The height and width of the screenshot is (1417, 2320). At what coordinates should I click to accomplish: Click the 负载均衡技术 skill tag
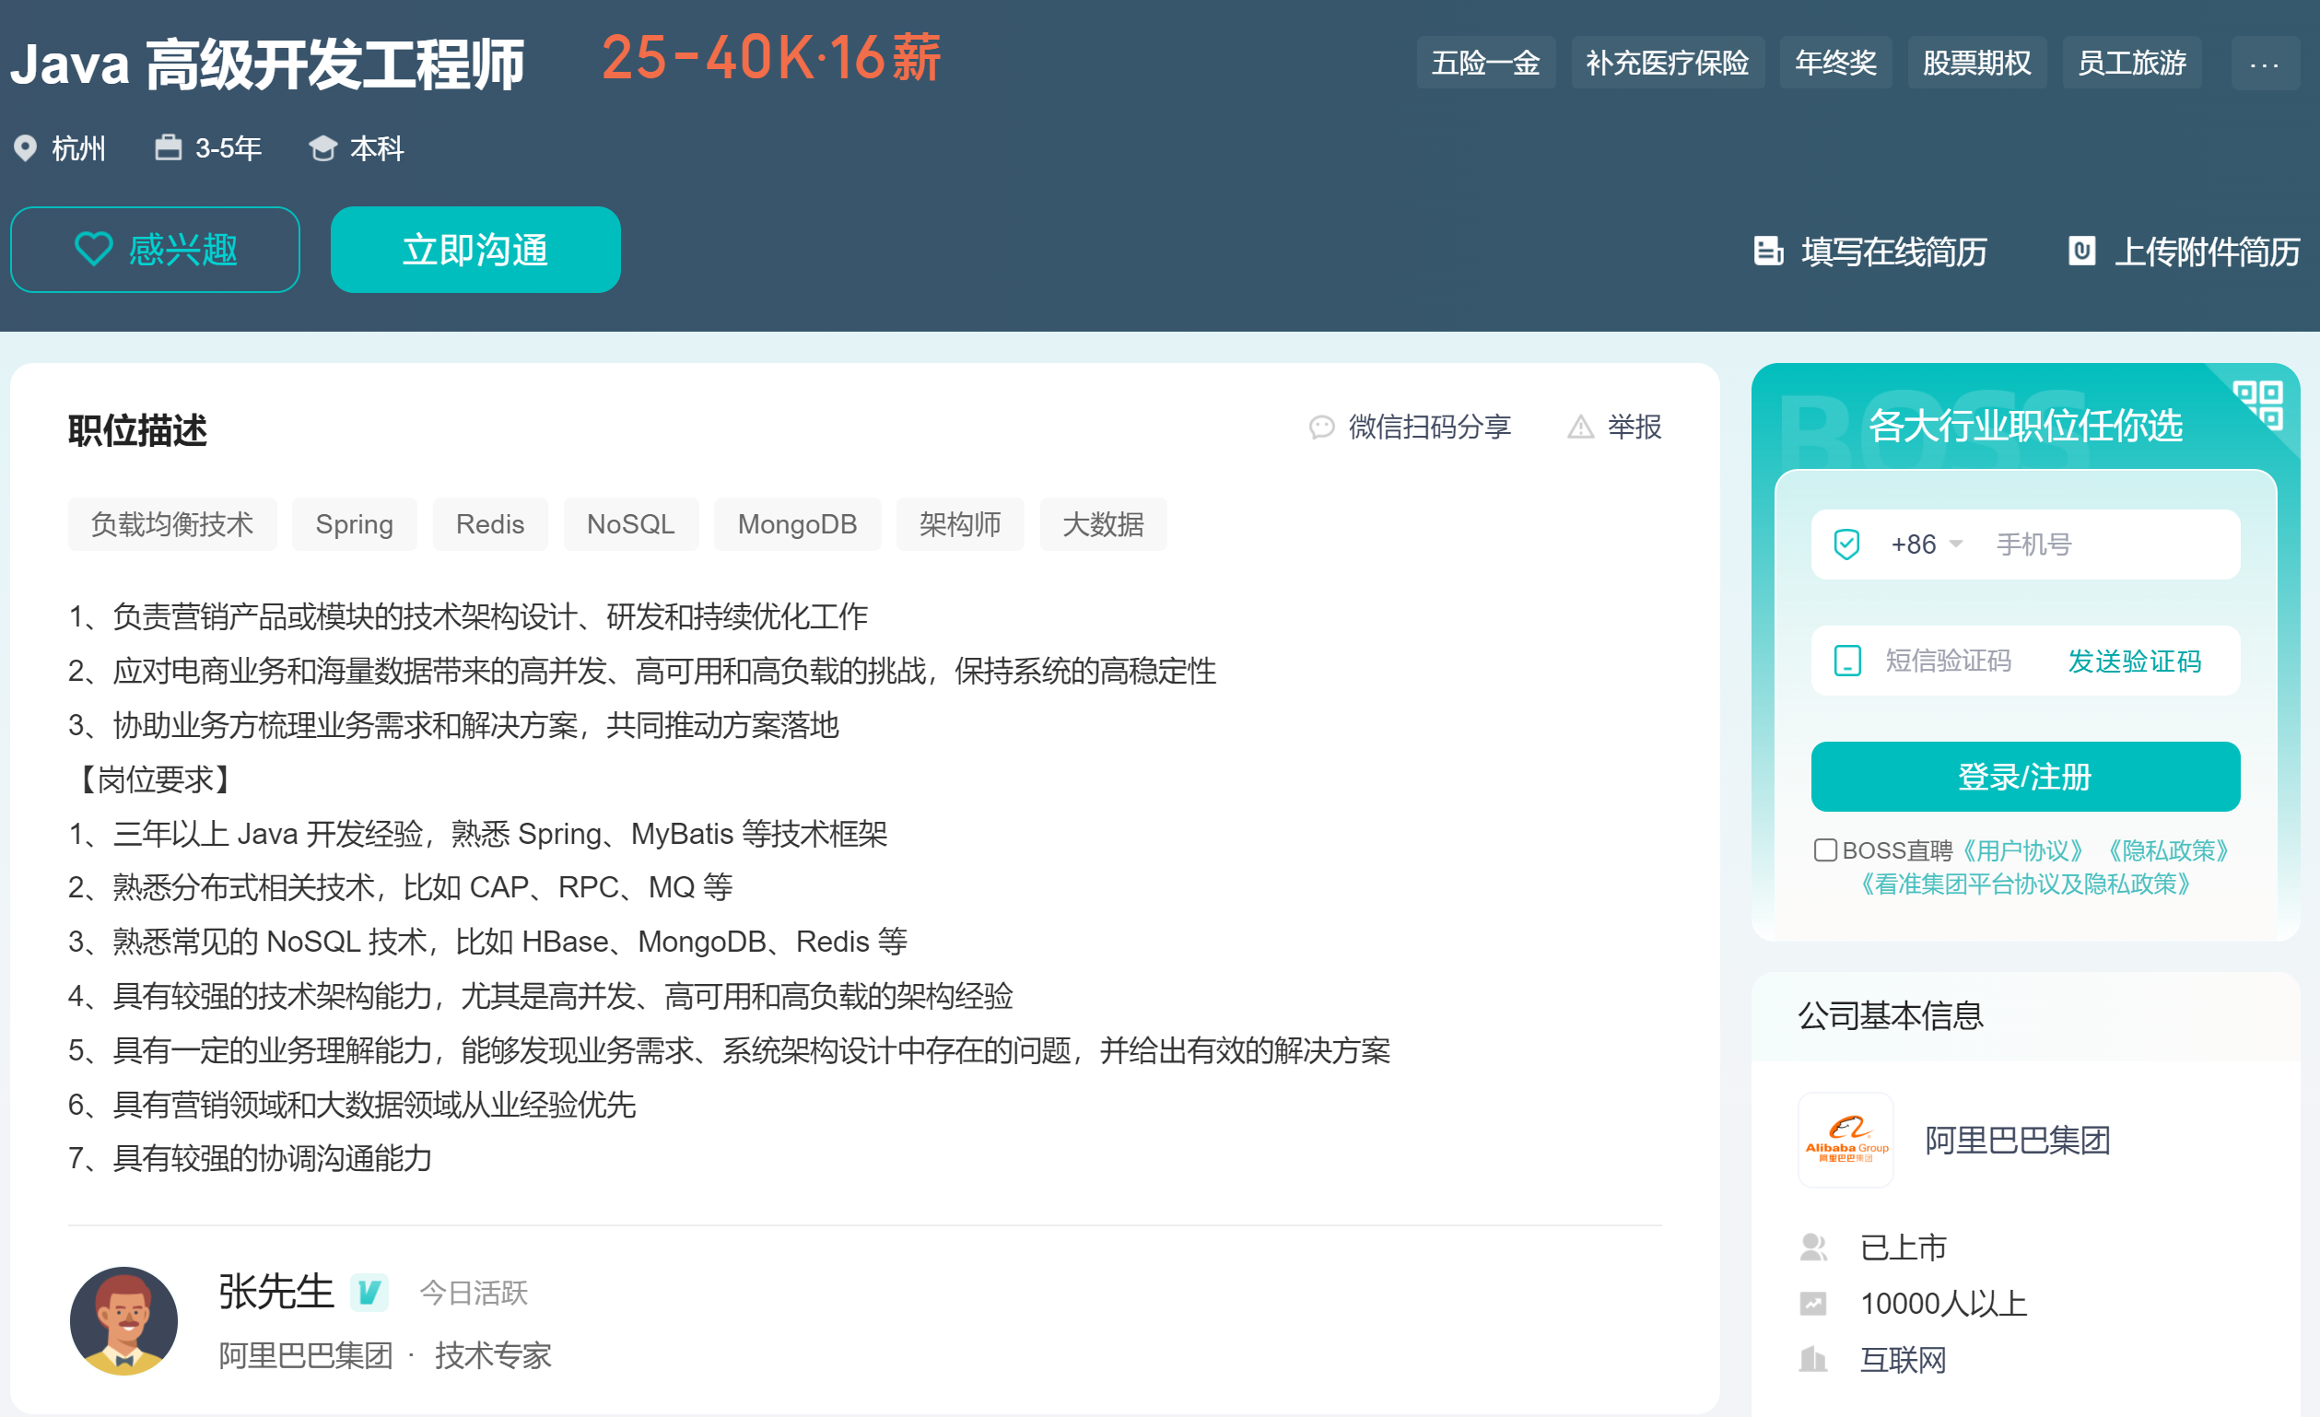coord(172,523)
